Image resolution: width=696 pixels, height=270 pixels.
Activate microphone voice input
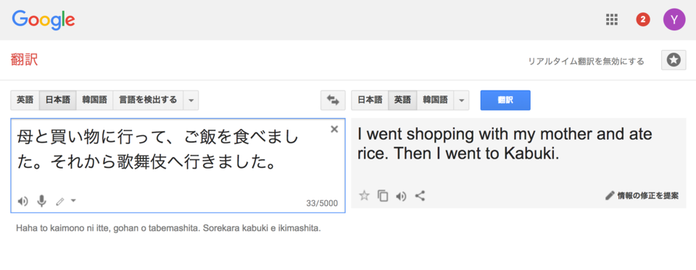pyautogui.click(x=42, y=201)
